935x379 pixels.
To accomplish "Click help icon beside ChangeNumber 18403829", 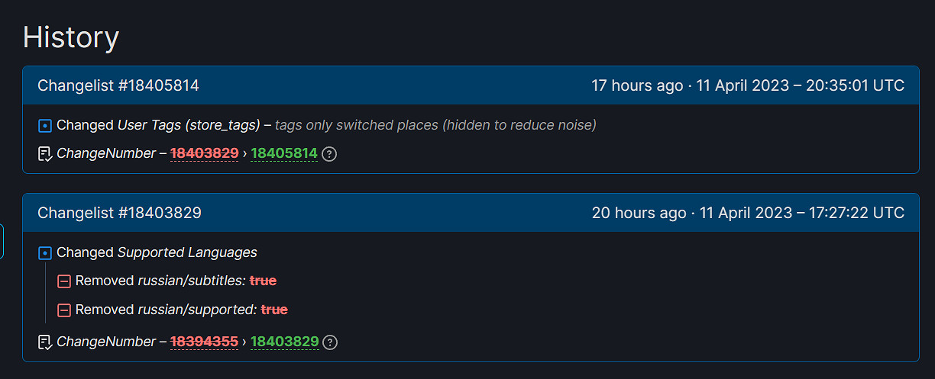I will [x=330, y=342].
